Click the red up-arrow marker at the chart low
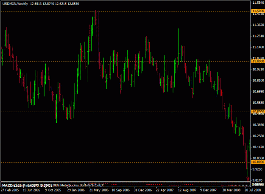This screenshot has width=265, height=194. pos(248,178)
